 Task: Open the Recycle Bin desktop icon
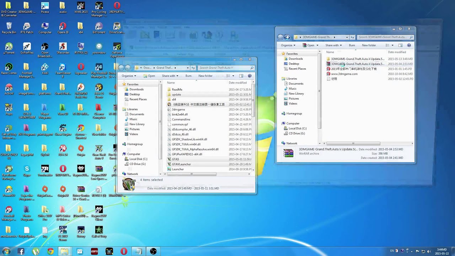[9, 28]
